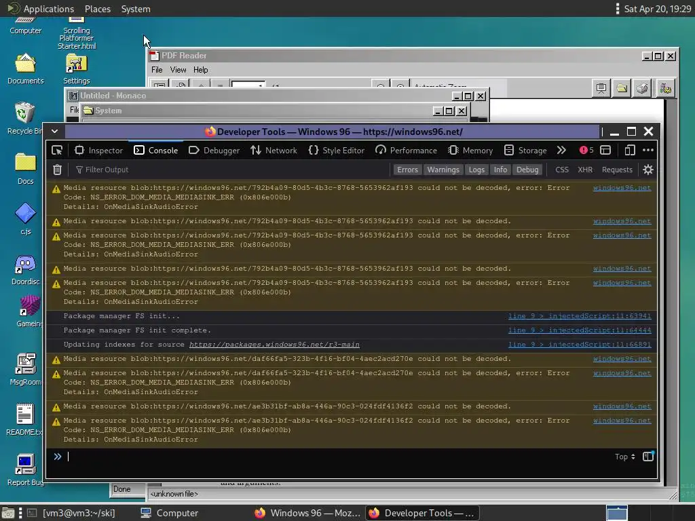
Task: Open the Developer Tools title bar dropdown arrow
Action: point(54,131)
